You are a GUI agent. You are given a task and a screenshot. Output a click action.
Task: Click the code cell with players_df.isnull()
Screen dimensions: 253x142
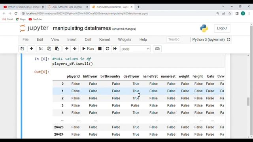click(138, 62)
